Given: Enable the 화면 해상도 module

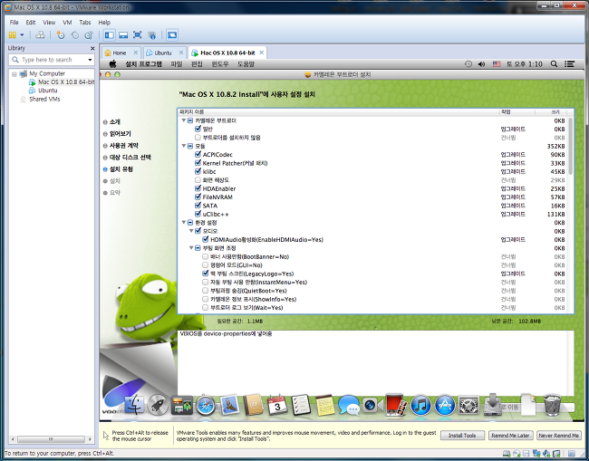Looking at the screenshot, I should click(198, 180).
